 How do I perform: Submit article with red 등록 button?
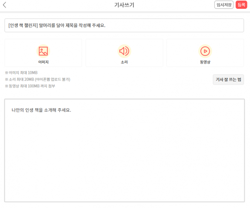pyautogui.click(x=242, y=5)
